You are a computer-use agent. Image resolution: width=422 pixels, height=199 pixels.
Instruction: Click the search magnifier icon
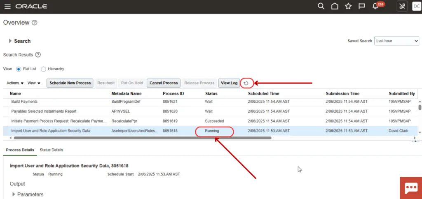tap(321, 6)
